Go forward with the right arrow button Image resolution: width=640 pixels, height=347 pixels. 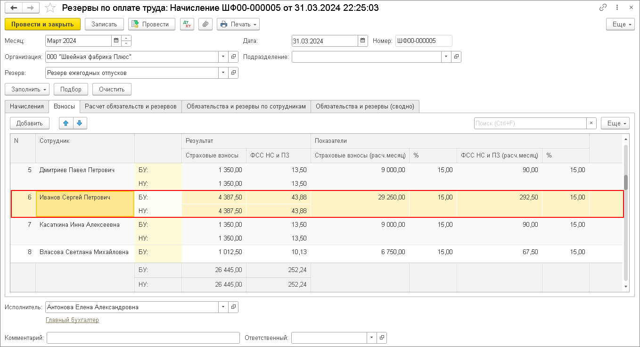click(x=31, y=8)
